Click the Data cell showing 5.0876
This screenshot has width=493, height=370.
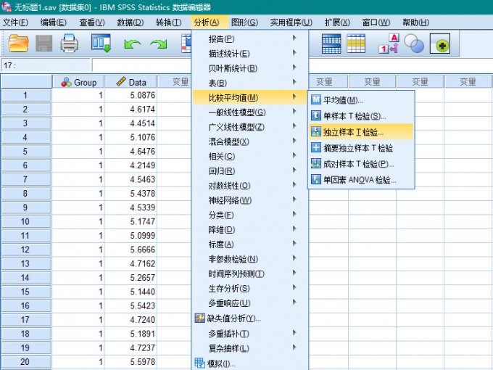point(130,95)
